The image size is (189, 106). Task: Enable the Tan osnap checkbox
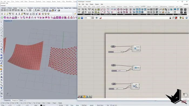[32, 103]
